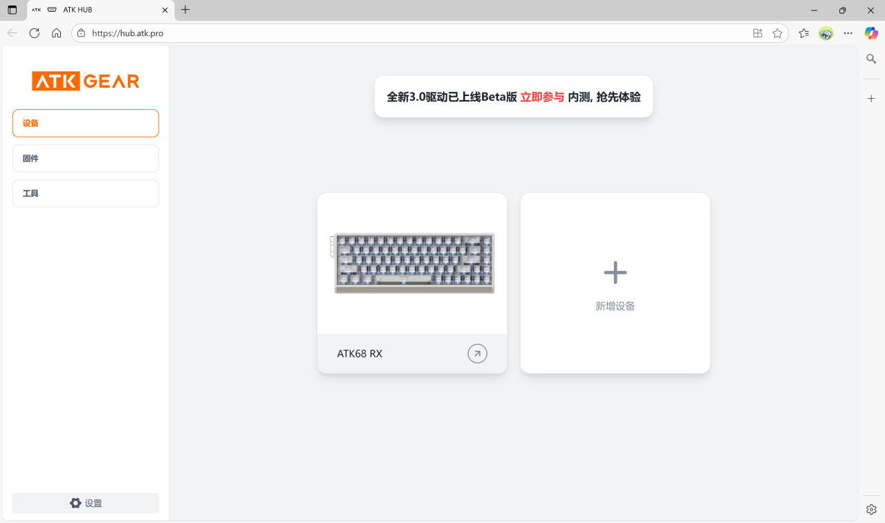Click the browser Back arrow
The image size is (885, 523).
pos(12,33)
